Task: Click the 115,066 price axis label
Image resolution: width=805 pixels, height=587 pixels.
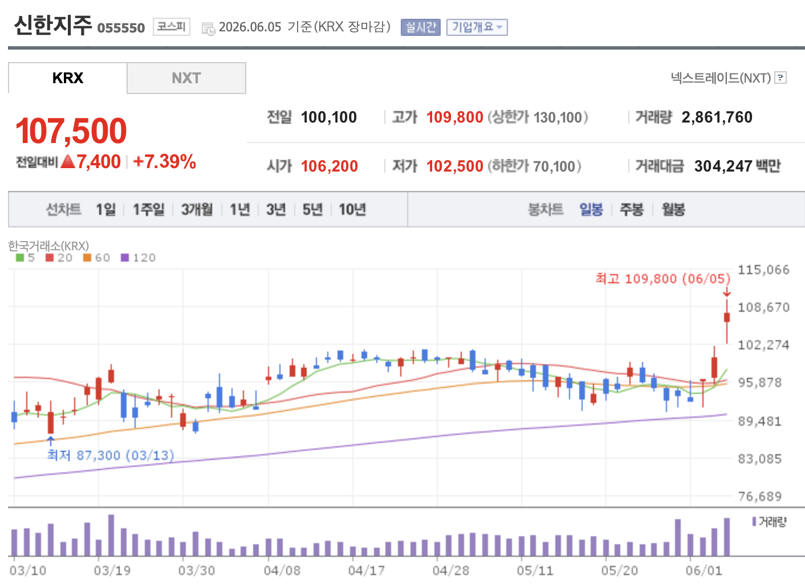Action: coord(764,270)
